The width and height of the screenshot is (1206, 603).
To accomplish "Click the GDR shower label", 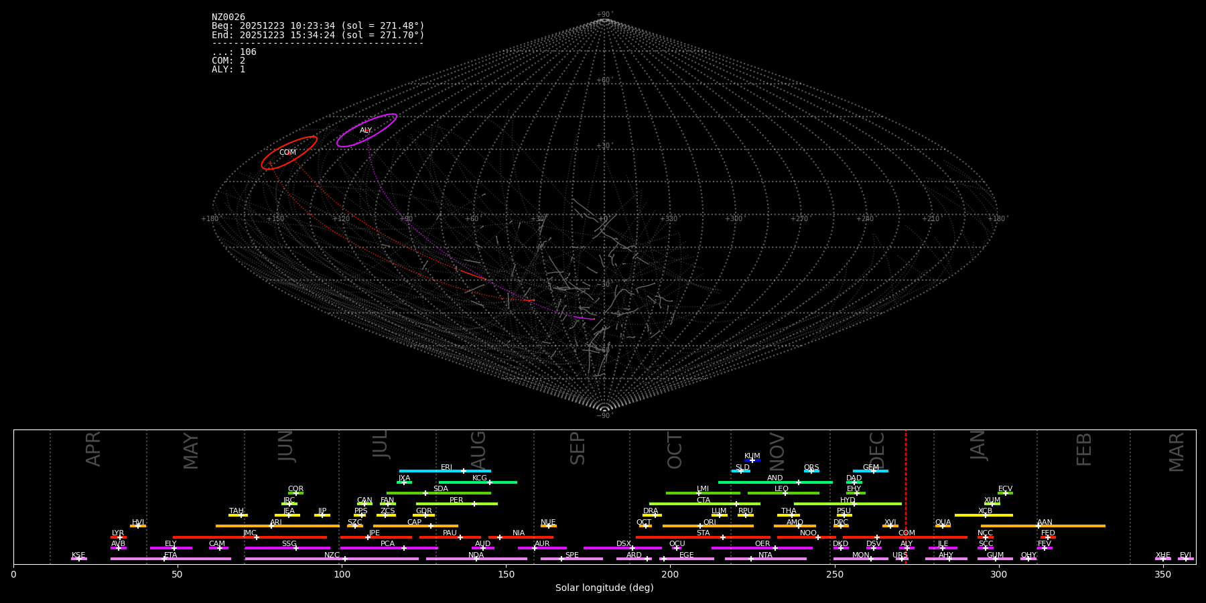I will click(x=424, y=511).
